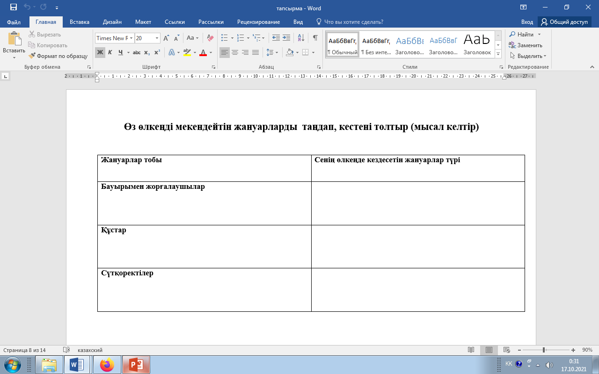
Task: Click the bullet list icon
Action: click(x=224, y=38)
